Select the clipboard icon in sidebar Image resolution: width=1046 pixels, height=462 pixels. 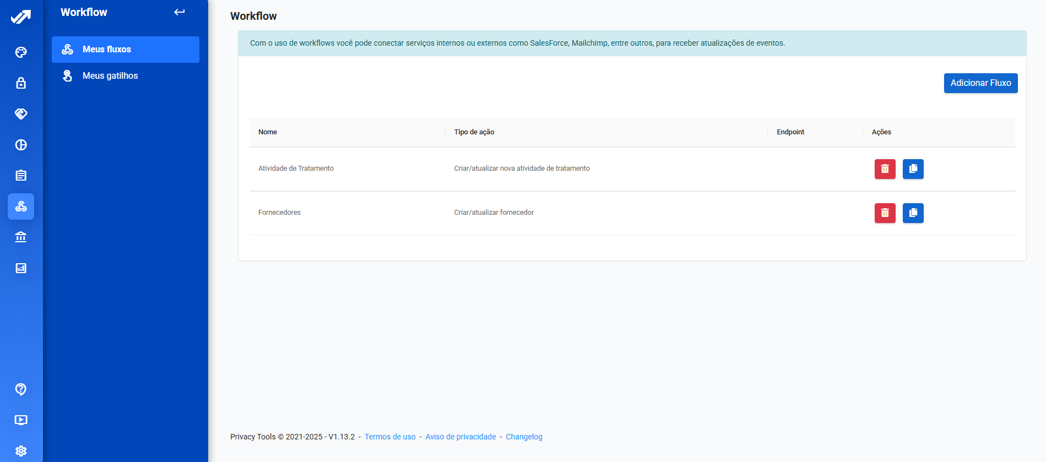point(21,176)
